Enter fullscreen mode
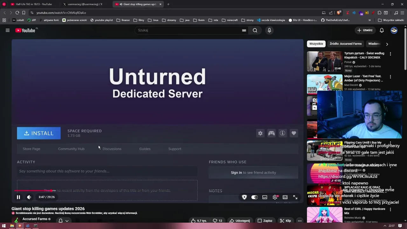The width and height of the screenshot is (407, 229). (295, 197)
